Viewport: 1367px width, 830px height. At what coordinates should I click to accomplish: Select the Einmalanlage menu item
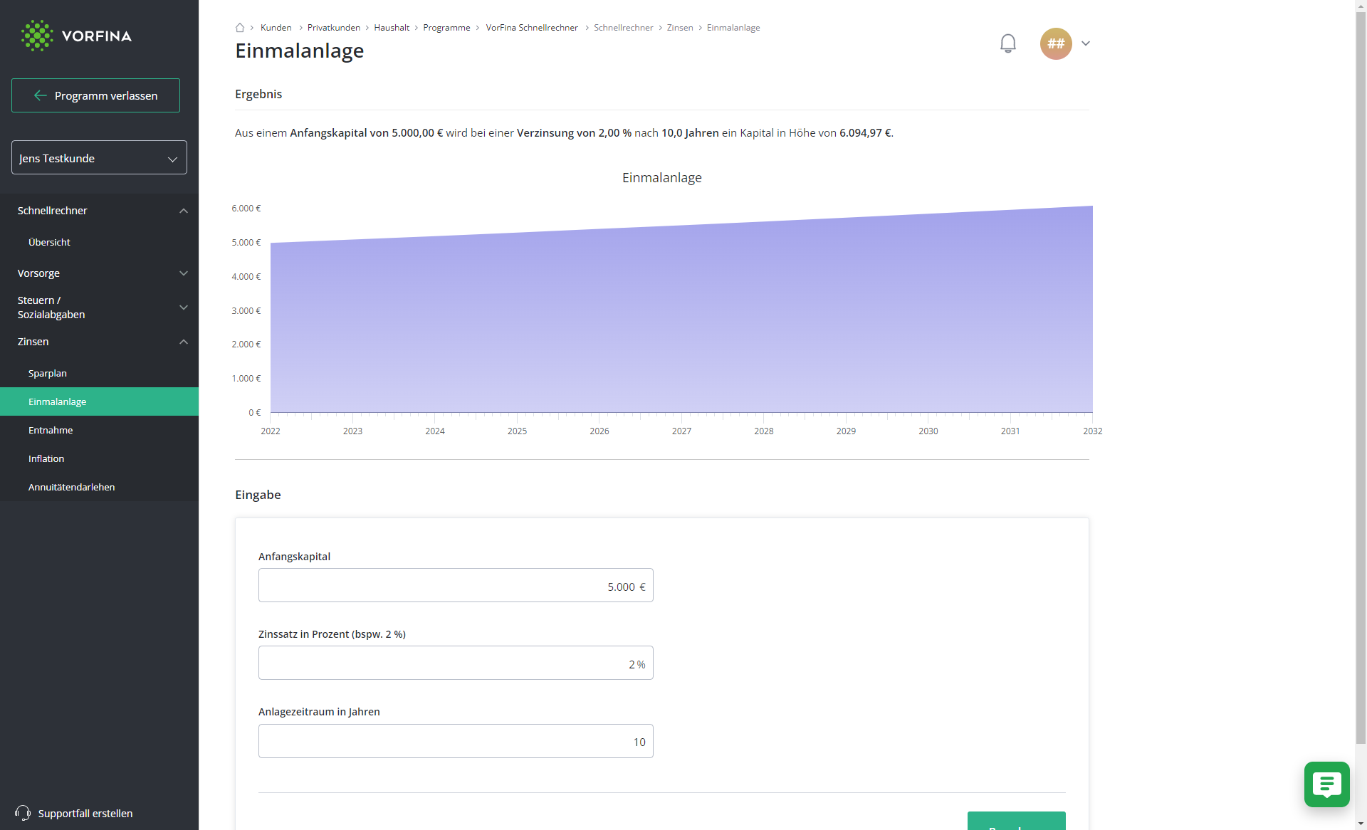pyautogui.click(x=99, y=401)
